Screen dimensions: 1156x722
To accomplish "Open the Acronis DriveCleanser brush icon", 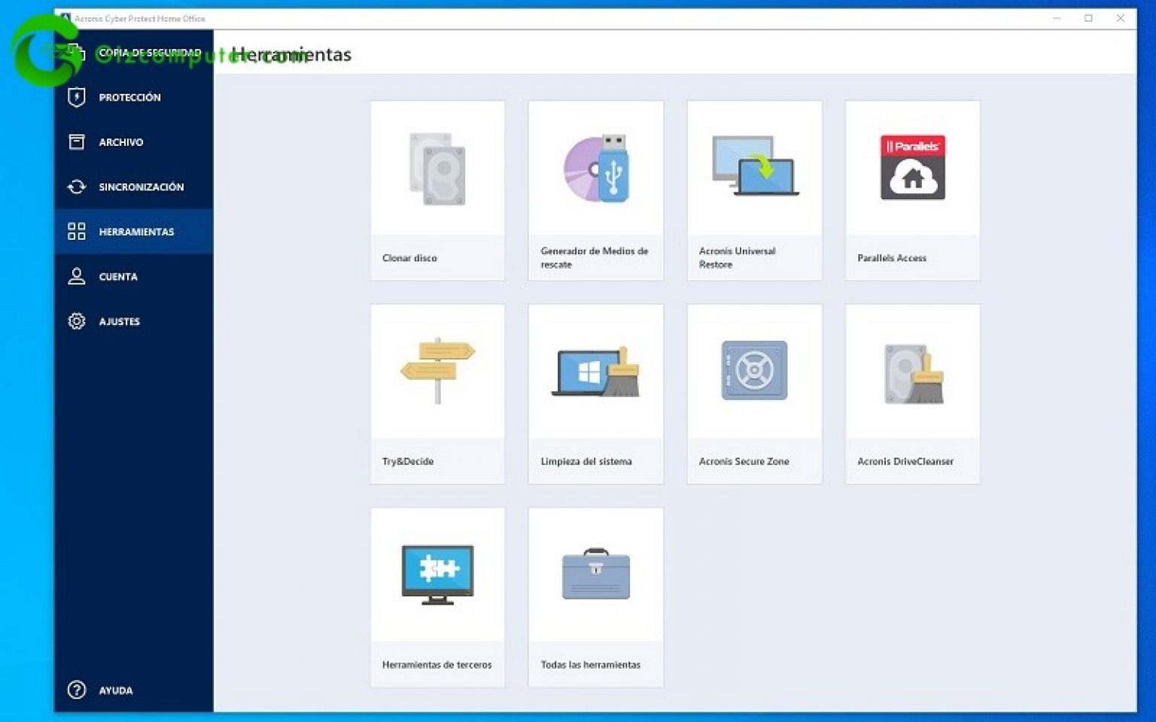I will point(914,374).
